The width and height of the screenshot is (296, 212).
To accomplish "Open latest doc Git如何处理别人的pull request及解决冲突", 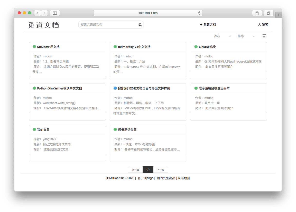I will coord(233,61).
